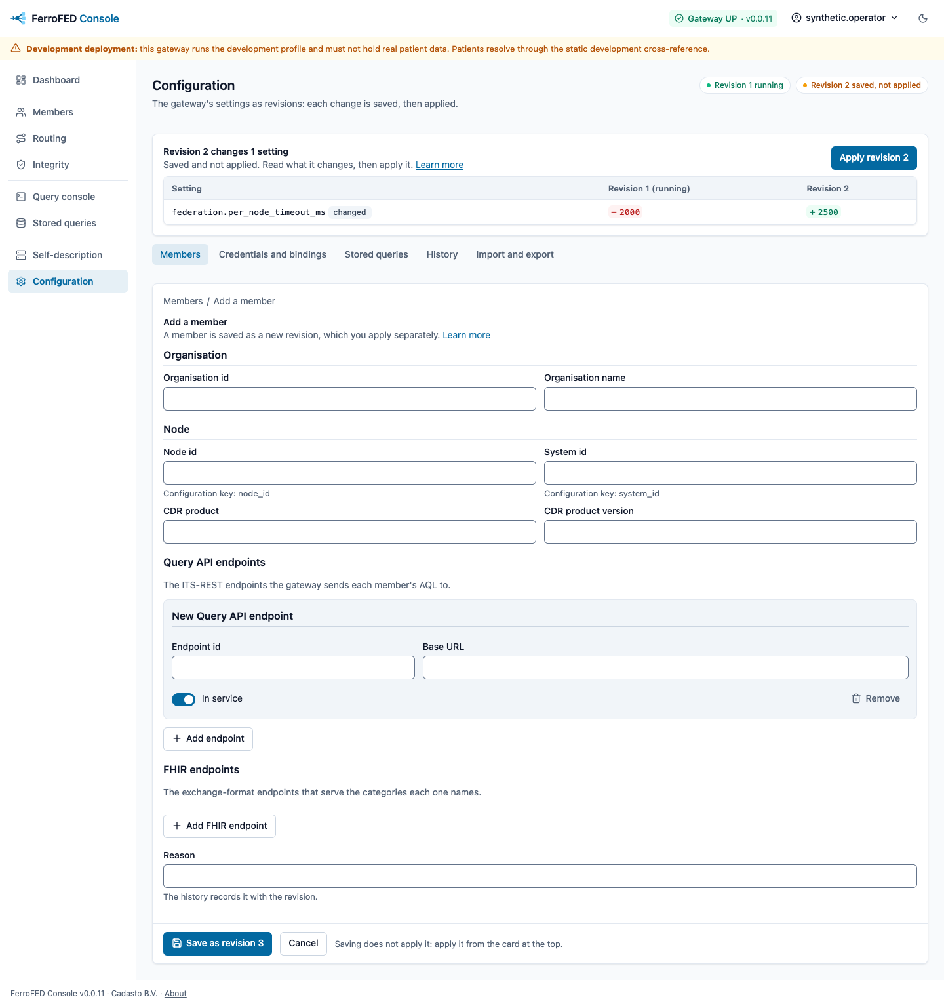Open Learn more link under Add a member
944x1006 pixels.
pyautogui.click(x=466, y=335)
